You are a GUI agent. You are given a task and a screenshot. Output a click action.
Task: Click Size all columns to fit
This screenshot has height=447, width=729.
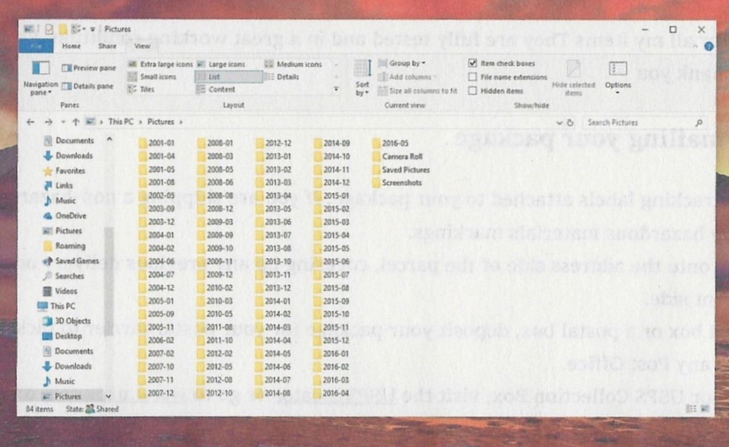tap(417, 91)
